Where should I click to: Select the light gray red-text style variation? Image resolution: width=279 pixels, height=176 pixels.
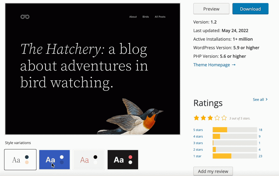click(89, 160)
